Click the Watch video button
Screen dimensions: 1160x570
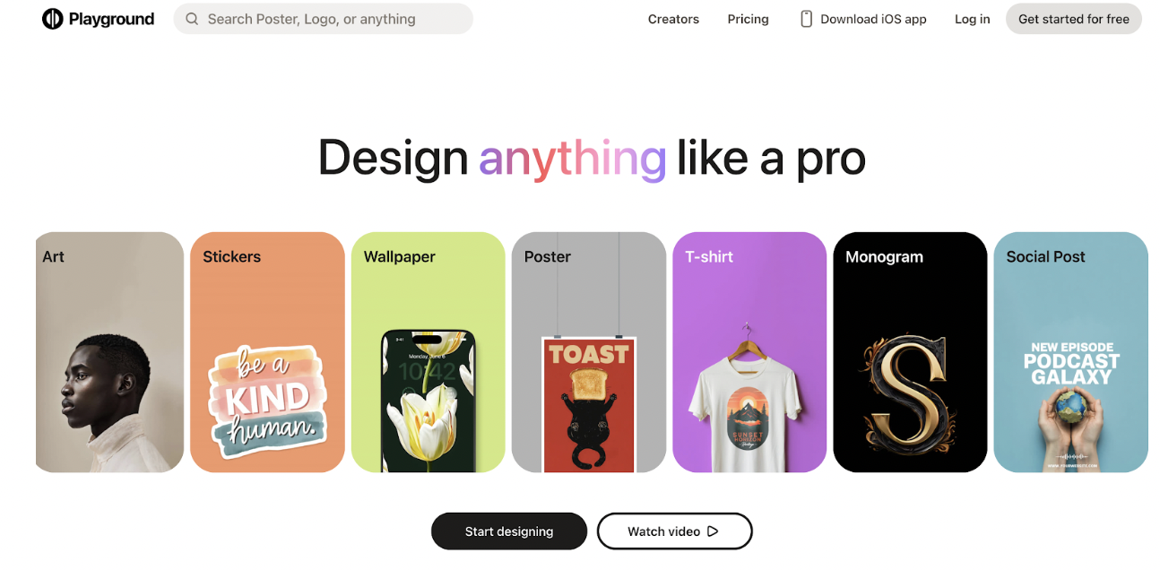point(675,531)
